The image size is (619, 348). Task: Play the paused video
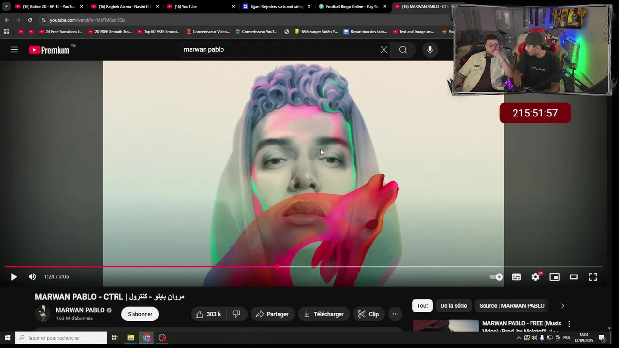(14, 276)
